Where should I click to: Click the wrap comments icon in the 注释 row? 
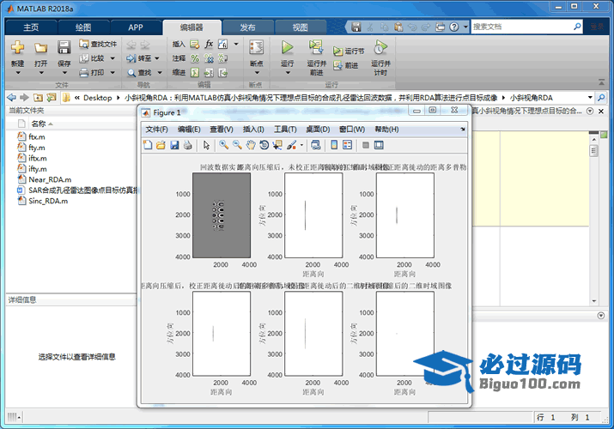(222, 58)
